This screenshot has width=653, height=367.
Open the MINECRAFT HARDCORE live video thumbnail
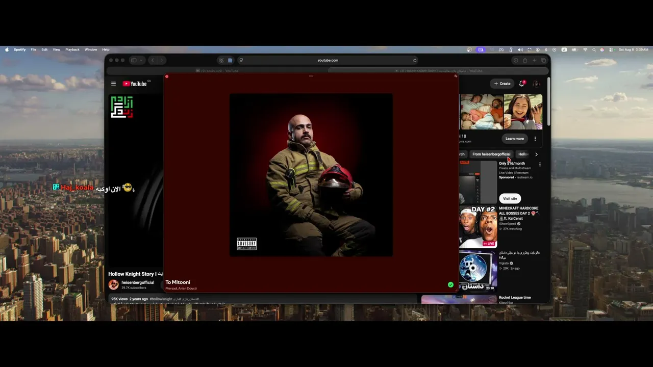(478, 227)
